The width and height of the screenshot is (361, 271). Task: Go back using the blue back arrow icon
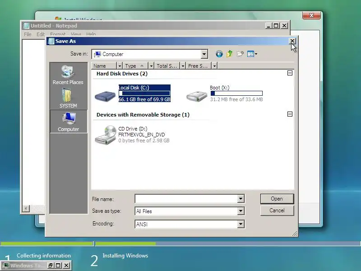click(x=219, y=54)
